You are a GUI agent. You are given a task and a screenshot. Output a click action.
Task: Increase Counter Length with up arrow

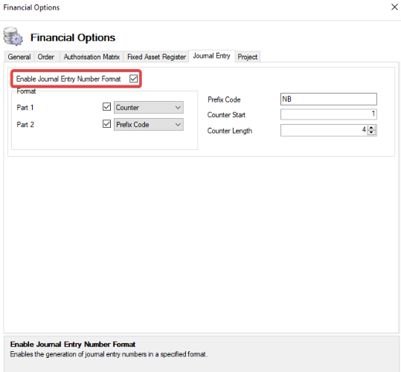[x=371, y=128]
